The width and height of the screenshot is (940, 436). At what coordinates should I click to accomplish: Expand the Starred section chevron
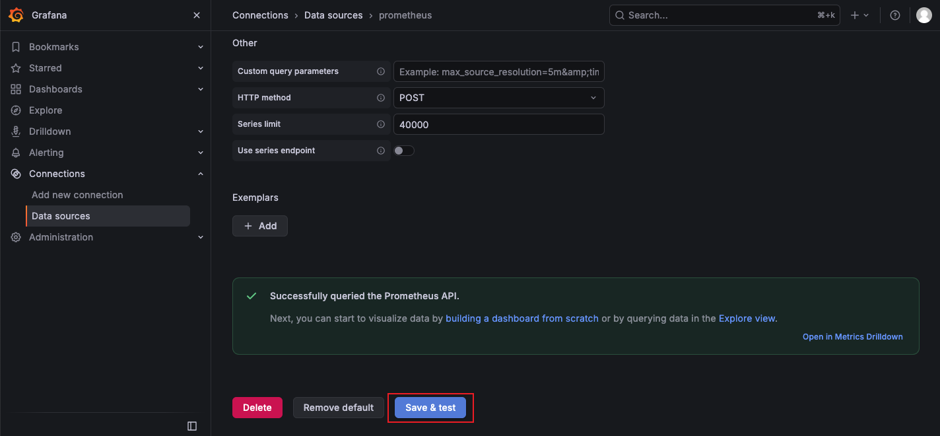point(201,68)
